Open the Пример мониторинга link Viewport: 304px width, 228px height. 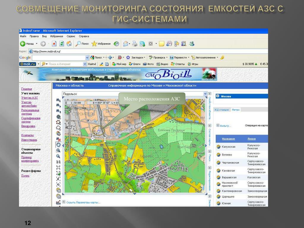click(x=30, y=159)
